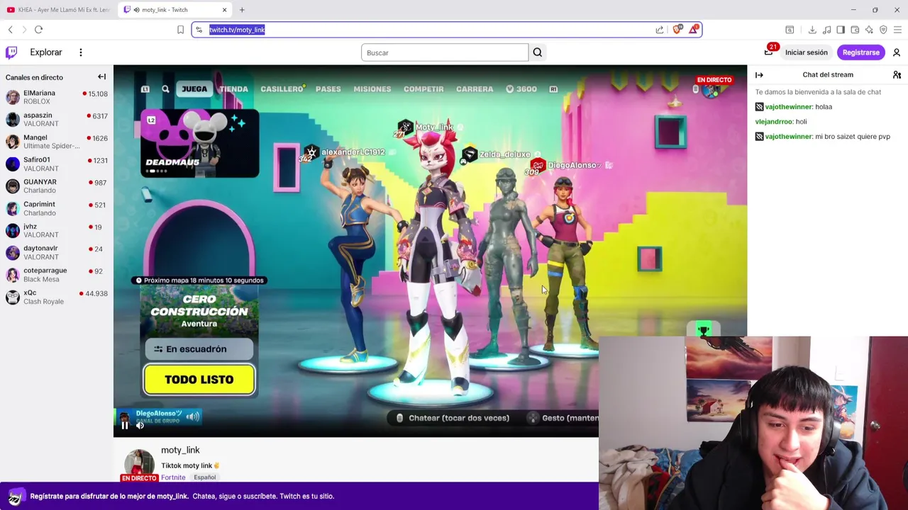The image size is (908, 510).
Task: Click the En escuadrón mode selector
Action: pyautogui.click(x=199, y=349)
